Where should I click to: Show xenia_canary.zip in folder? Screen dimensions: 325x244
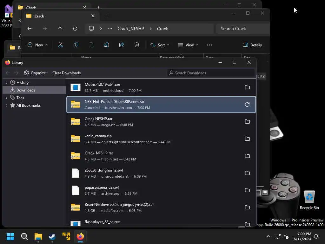(247, 139)
